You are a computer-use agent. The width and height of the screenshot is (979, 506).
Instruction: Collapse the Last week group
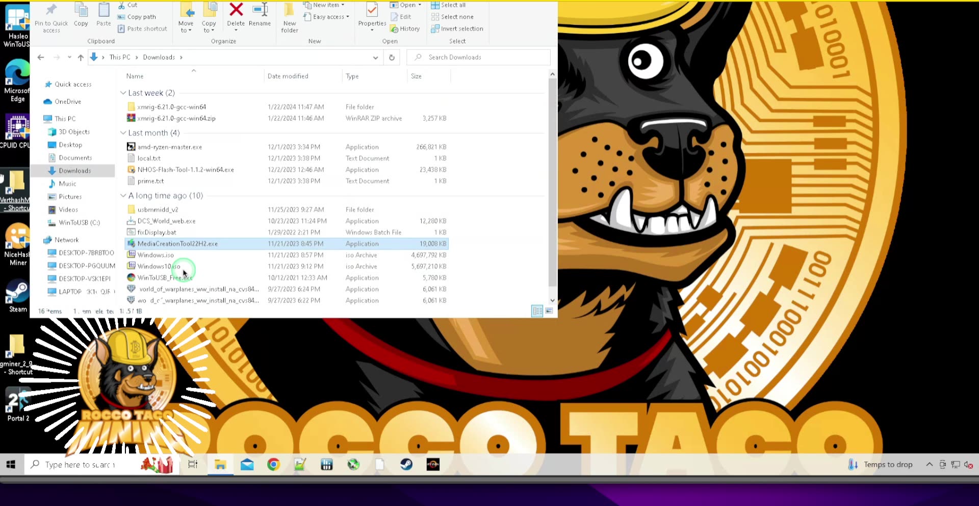(x=123, y=93)
